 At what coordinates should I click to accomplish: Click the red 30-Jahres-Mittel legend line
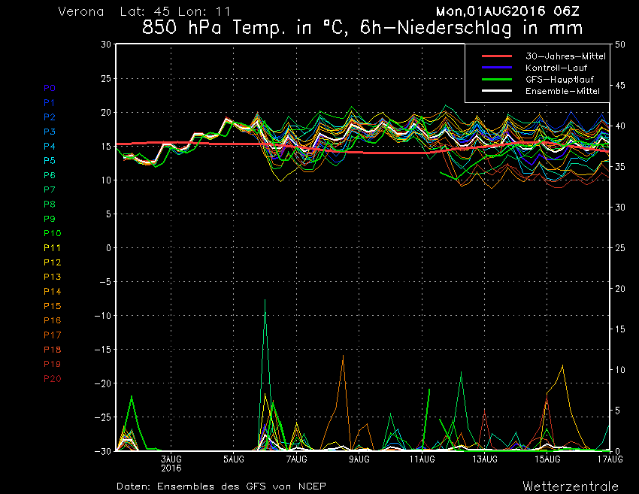(x=491, y=56)
